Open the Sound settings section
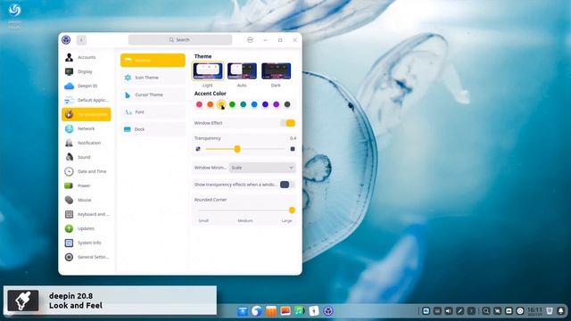571x321 pixels. [x=87, y=157]
